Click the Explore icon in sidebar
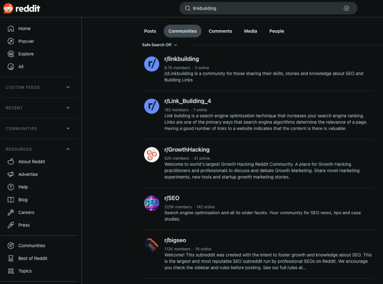Screen dimensions: 383x284 11,54
